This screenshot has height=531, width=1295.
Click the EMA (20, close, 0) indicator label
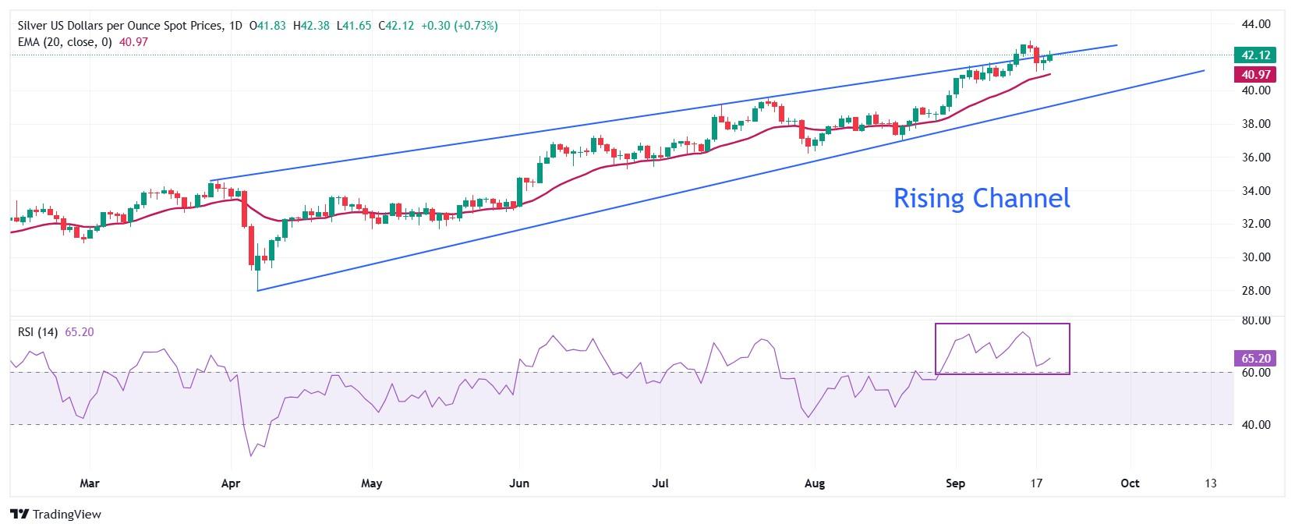[x=65, y=42]
